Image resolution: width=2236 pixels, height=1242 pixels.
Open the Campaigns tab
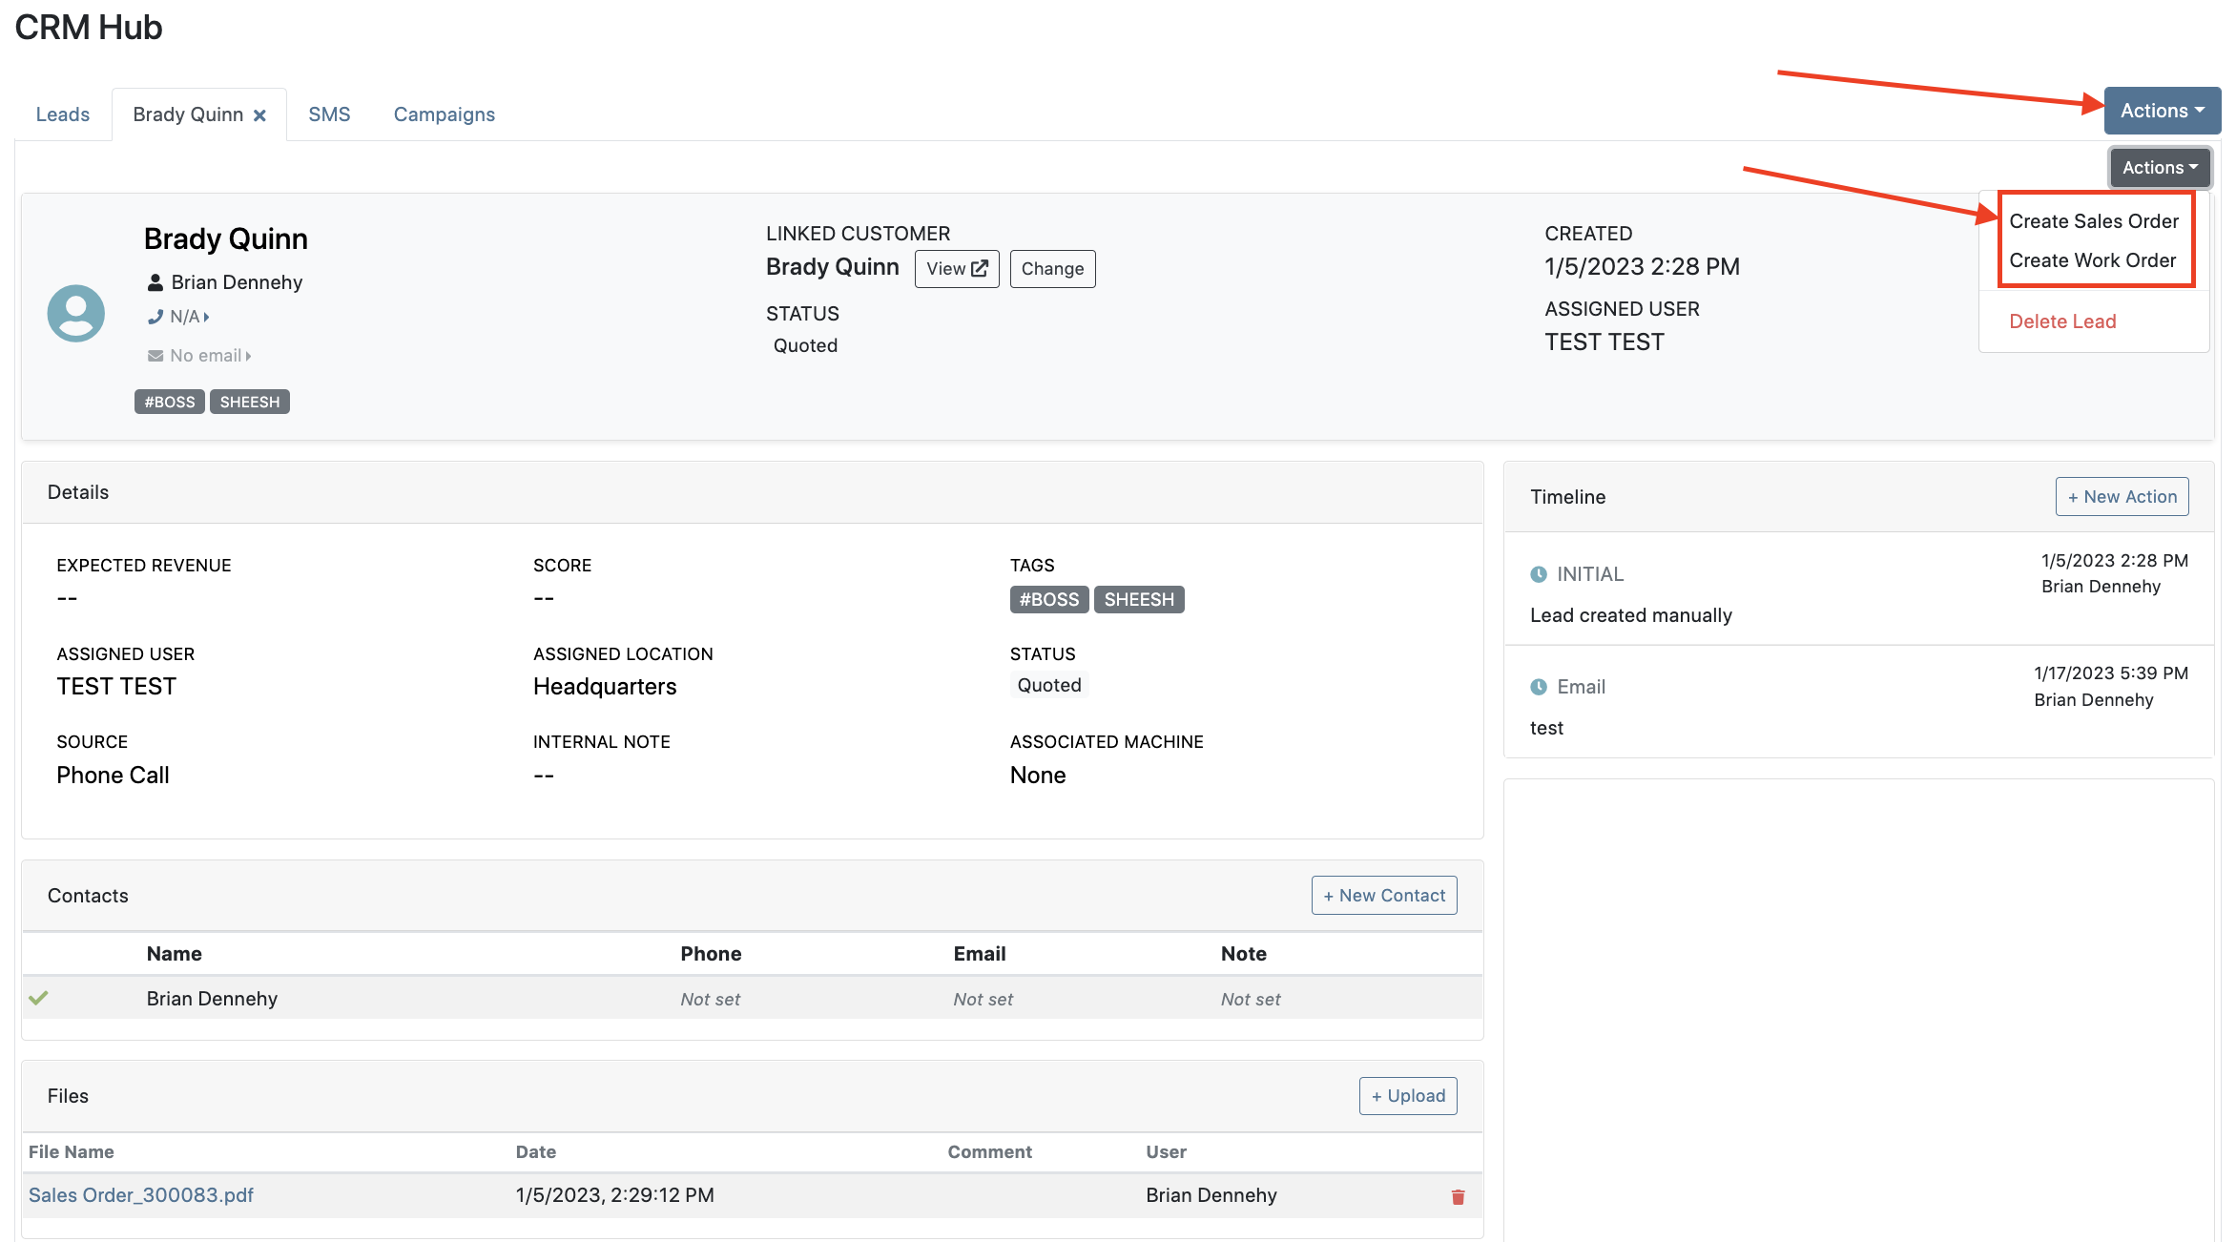point(445,114)
